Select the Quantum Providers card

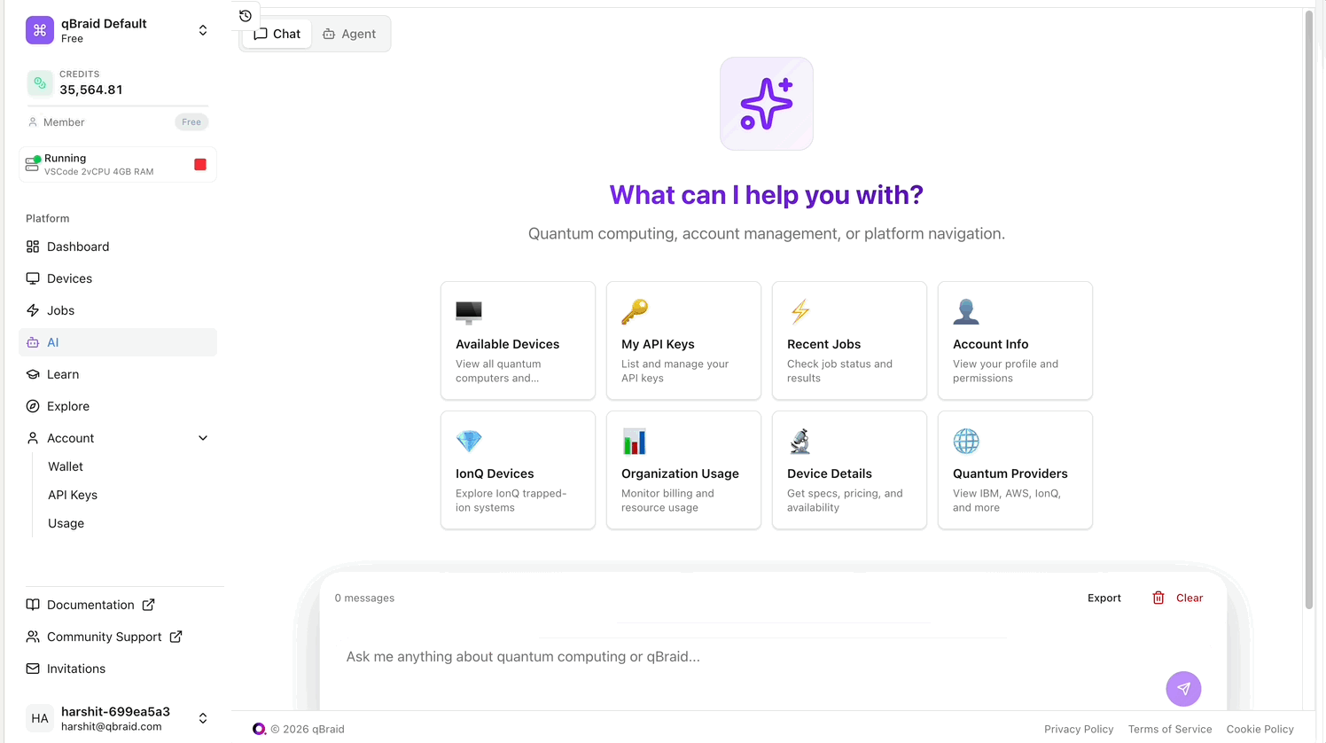coord(1015,470)
